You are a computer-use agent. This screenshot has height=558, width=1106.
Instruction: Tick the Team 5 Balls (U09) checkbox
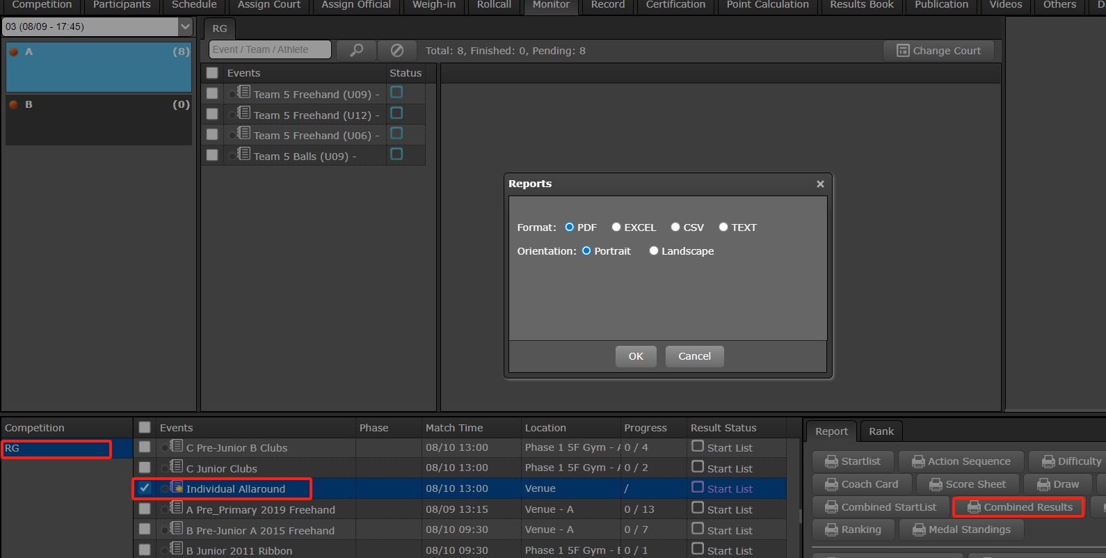point(212,155)
